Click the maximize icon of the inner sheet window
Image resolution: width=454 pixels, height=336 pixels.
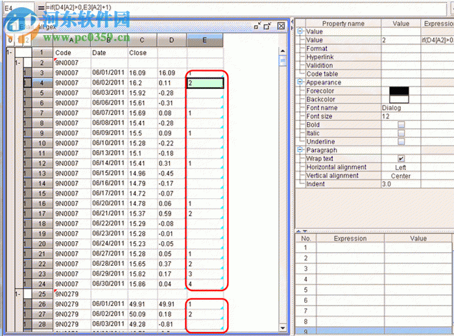(268, 26)
